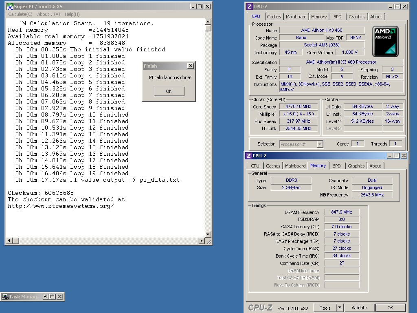Viewport: 417px width, 313px height.
Task: Maximize the Super PI window
Action: [200, 7]
